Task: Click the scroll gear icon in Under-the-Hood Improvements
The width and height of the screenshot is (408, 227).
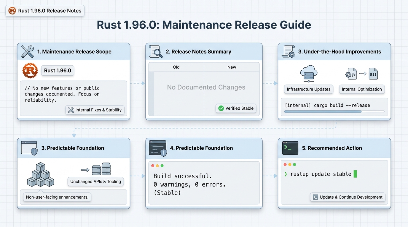Action: [288, 51]
